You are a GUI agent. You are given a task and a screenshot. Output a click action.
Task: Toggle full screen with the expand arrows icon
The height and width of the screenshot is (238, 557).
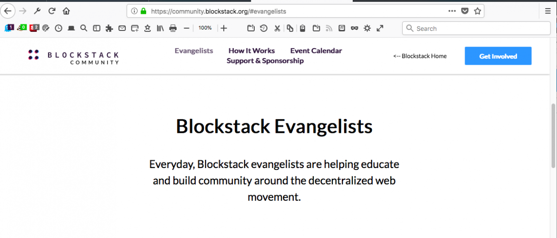(x=380, y=29)
